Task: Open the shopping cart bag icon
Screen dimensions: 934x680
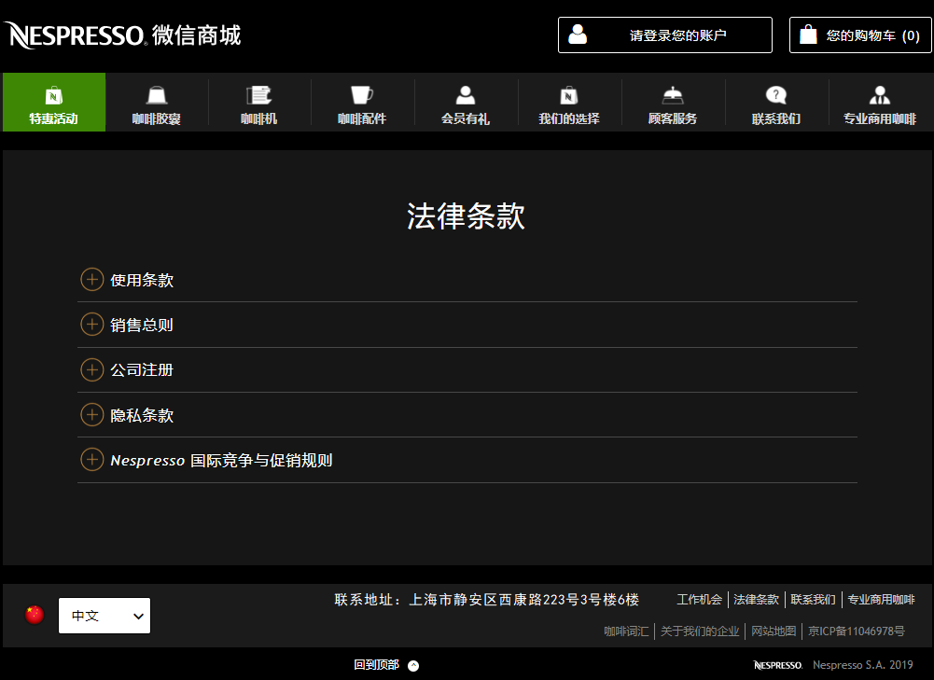Action: [808, 35]
